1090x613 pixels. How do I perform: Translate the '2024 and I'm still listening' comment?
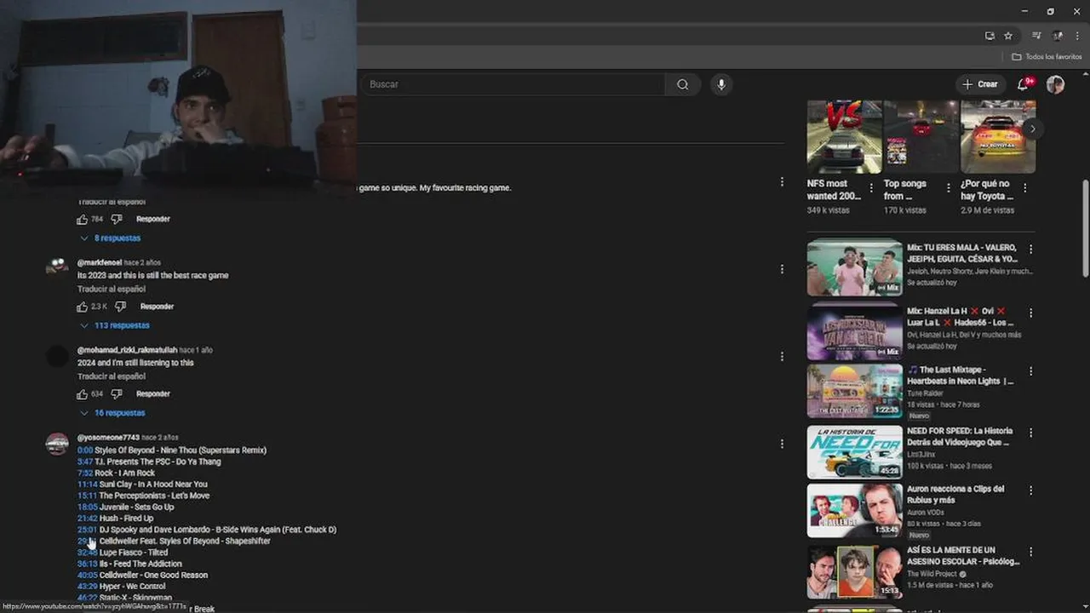tap(112, 376)
